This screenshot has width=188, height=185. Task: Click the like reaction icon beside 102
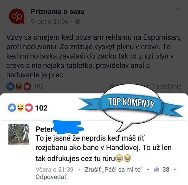click(x=12, y=108)
